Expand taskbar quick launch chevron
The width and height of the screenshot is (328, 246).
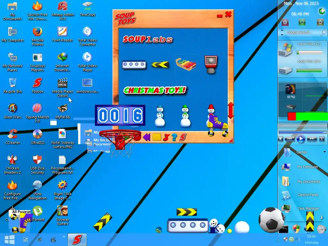tap(64, 237)
